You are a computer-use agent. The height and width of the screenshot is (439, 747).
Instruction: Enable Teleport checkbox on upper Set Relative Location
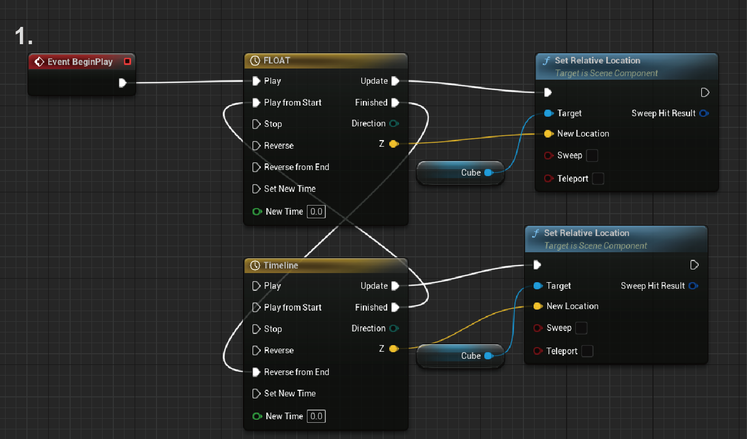598,179
